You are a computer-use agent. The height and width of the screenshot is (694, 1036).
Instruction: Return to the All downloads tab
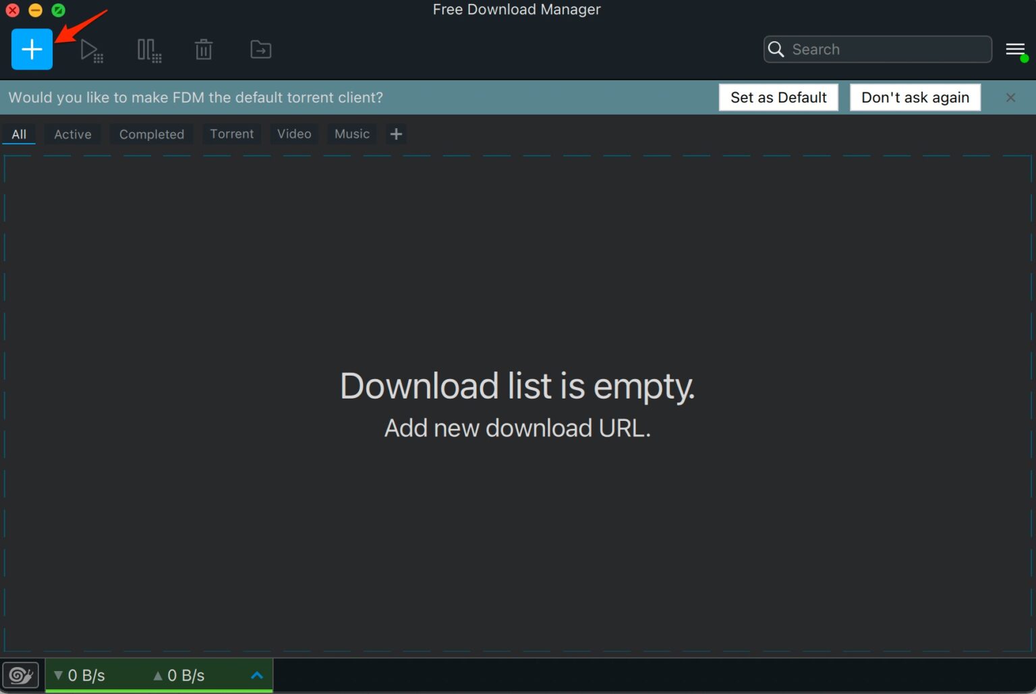click(19, 134)
